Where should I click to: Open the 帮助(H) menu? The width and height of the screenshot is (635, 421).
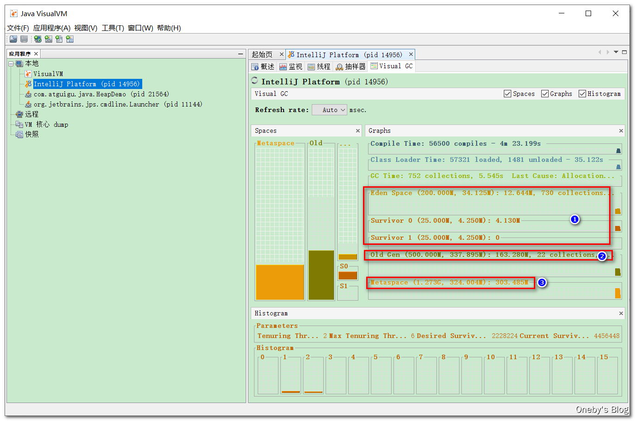[169, 28]
